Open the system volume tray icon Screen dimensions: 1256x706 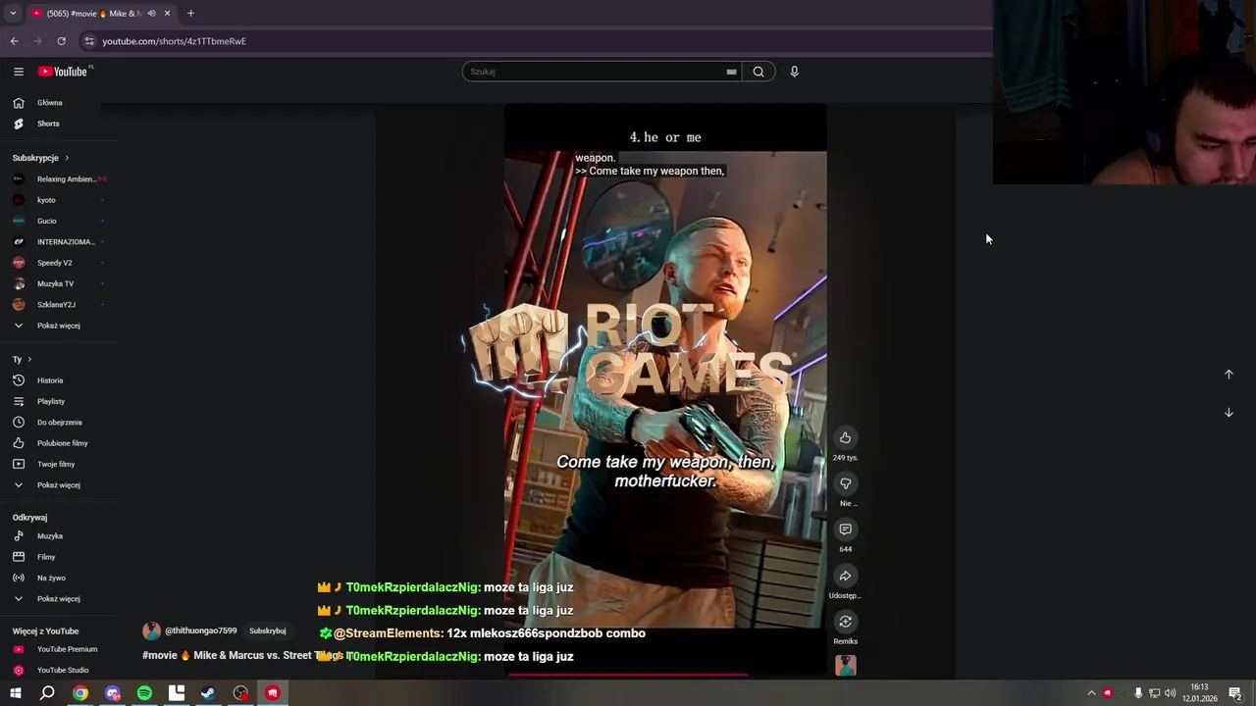point(1171,693)
